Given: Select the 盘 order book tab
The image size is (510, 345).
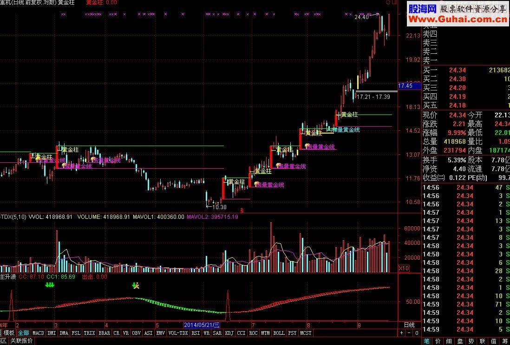Looking at the screenshot, I should point(460,341).
